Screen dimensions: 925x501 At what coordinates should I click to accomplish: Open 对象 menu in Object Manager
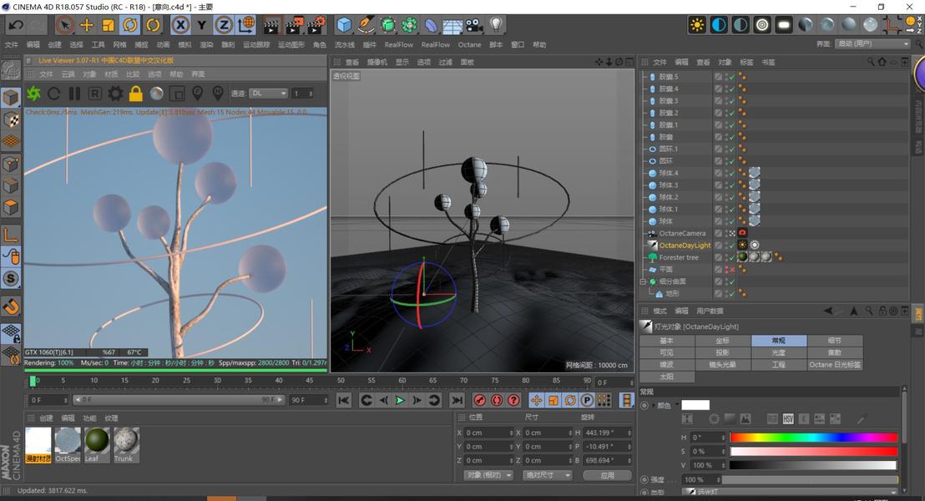tap(725, 62)
